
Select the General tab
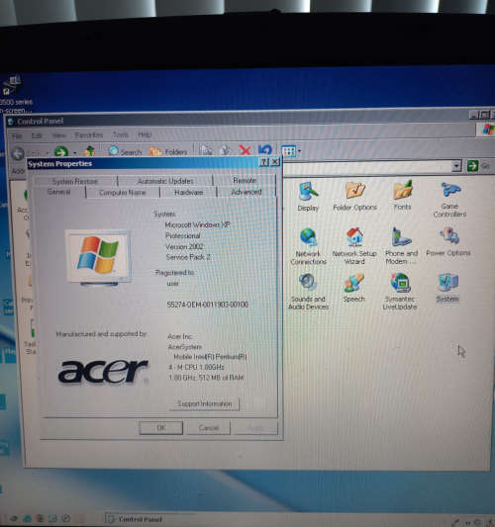[x=58, y=192]
